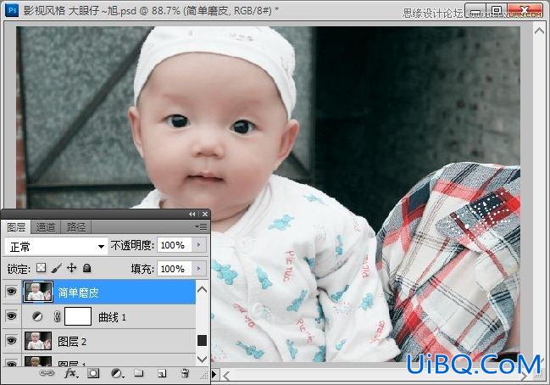Create a new layer group folder

139,373
